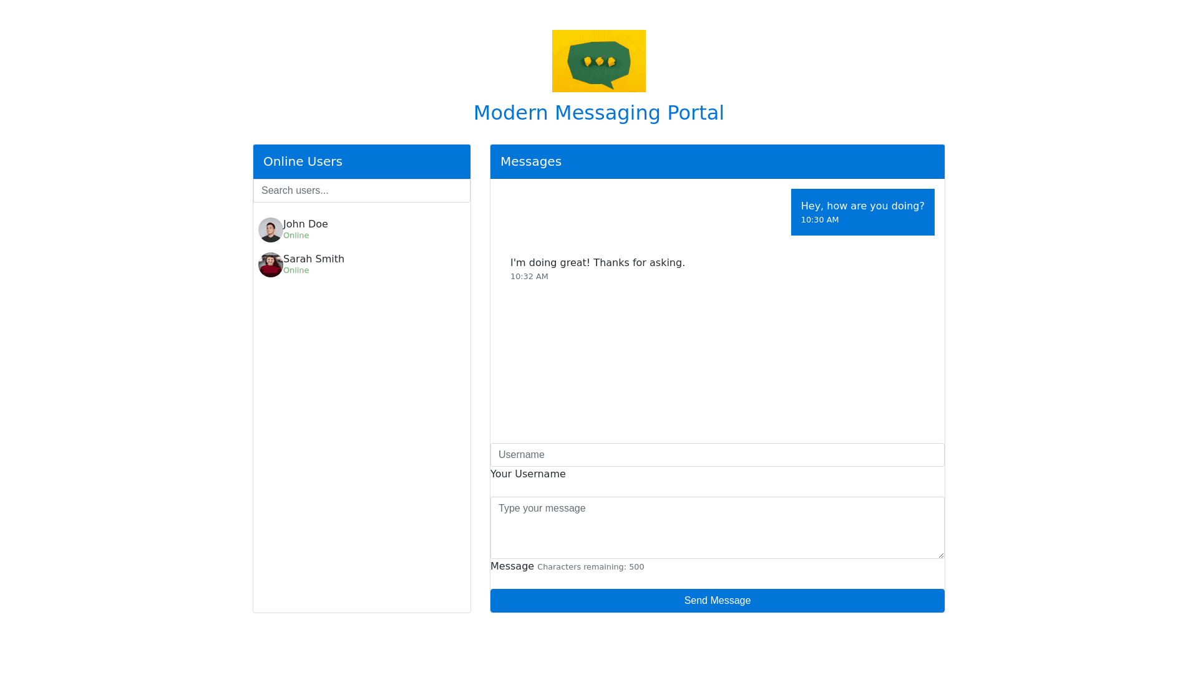Screen dimensions: 1198x673
Task: Click the Characters remaining counter
Action: 590,567
